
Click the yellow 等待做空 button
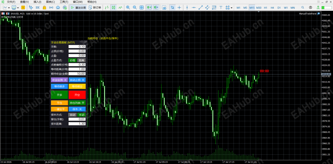(77, 86)
